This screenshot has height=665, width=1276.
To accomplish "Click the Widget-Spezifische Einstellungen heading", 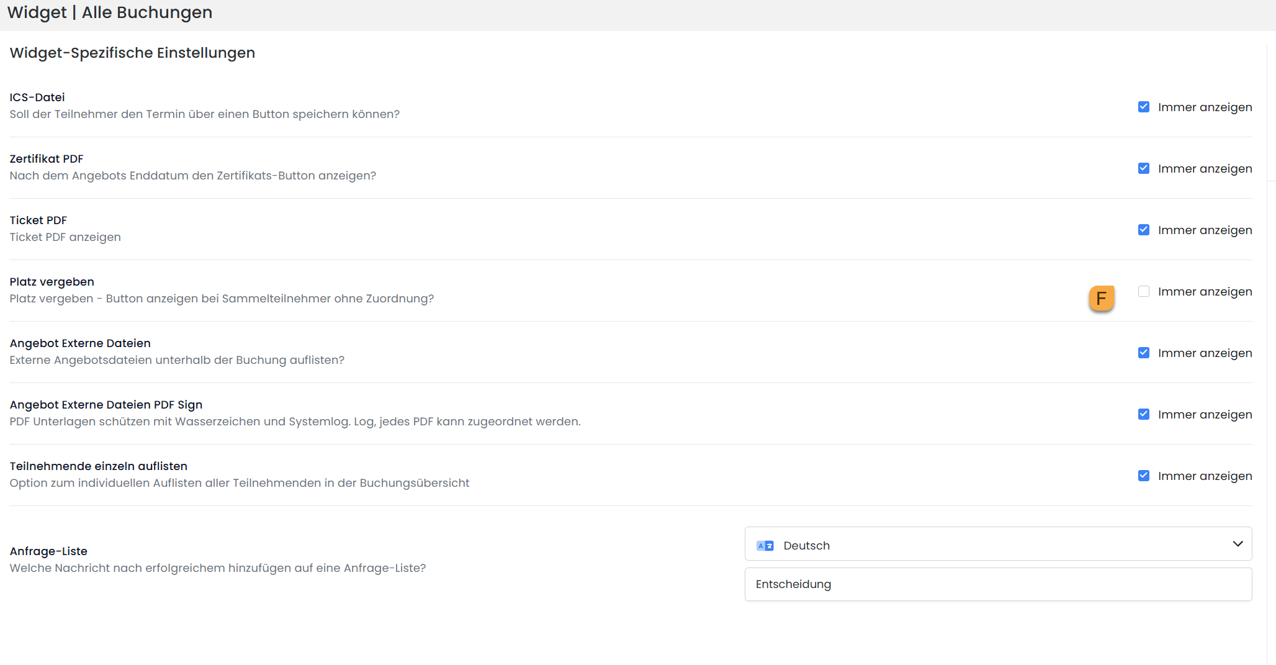I will click(132, 53).
